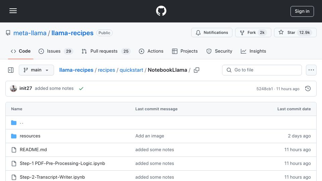Open the Projects tab
The height and width of the screenshot is (181, 322).
[185, 51]
